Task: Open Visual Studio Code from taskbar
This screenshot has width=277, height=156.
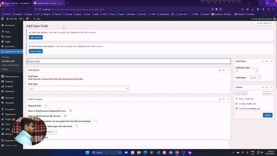Action: coord(158,153)
